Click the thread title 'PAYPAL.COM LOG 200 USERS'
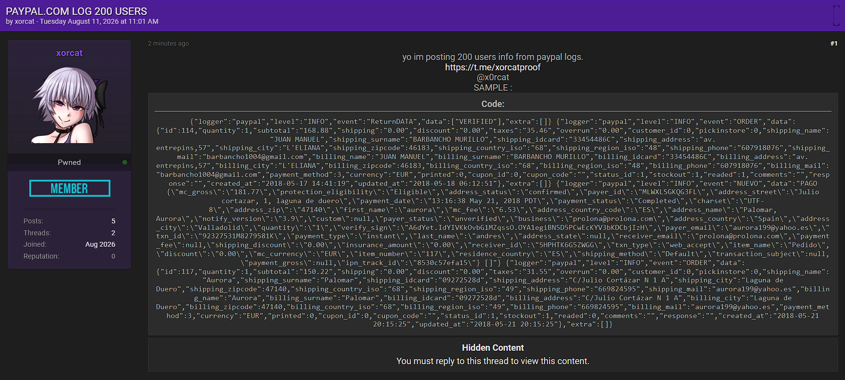Screen dimensions: 845x380 (x=76, y=11)
